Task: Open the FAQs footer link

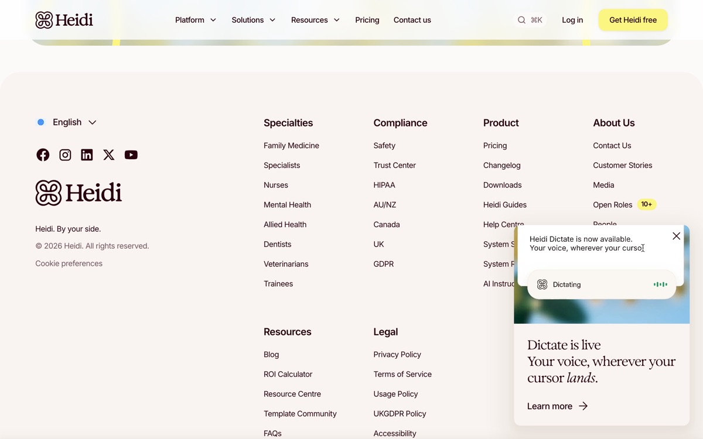Action: coord(272,434)
